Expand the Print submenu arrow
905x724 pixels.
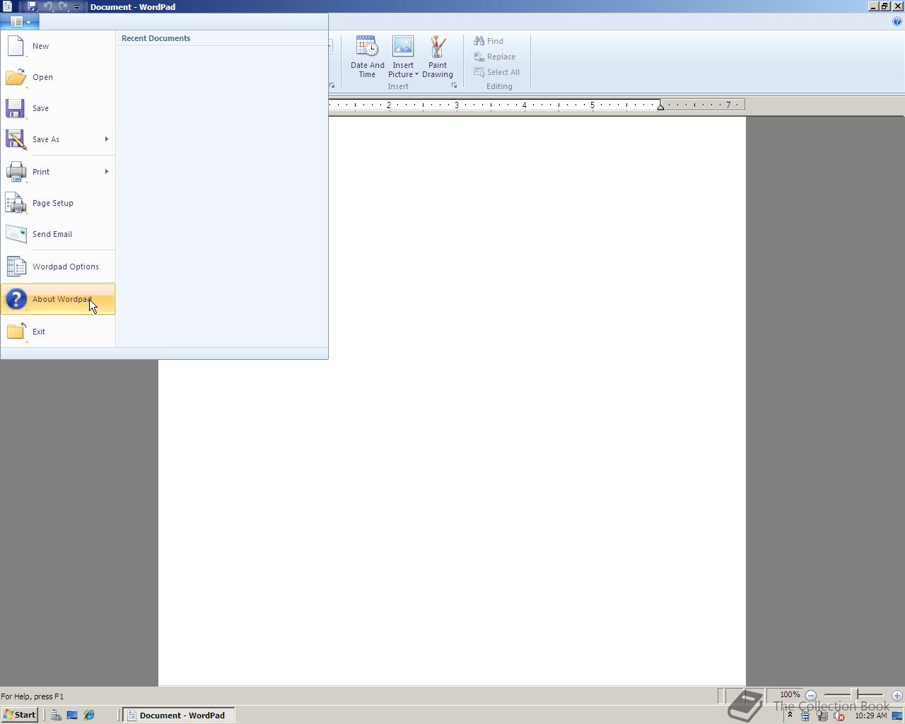(x=107, y=172)
